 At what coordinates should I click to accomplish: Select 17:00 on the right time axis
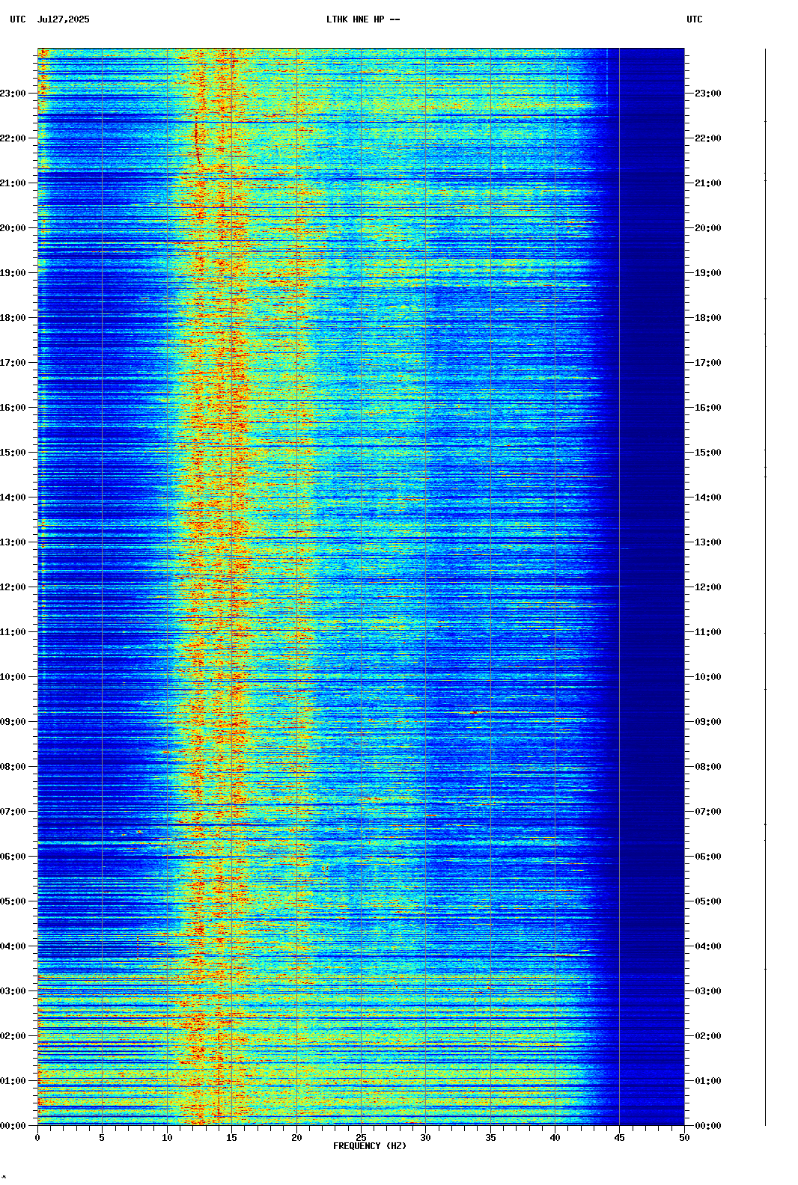click(x=708, y=363)
